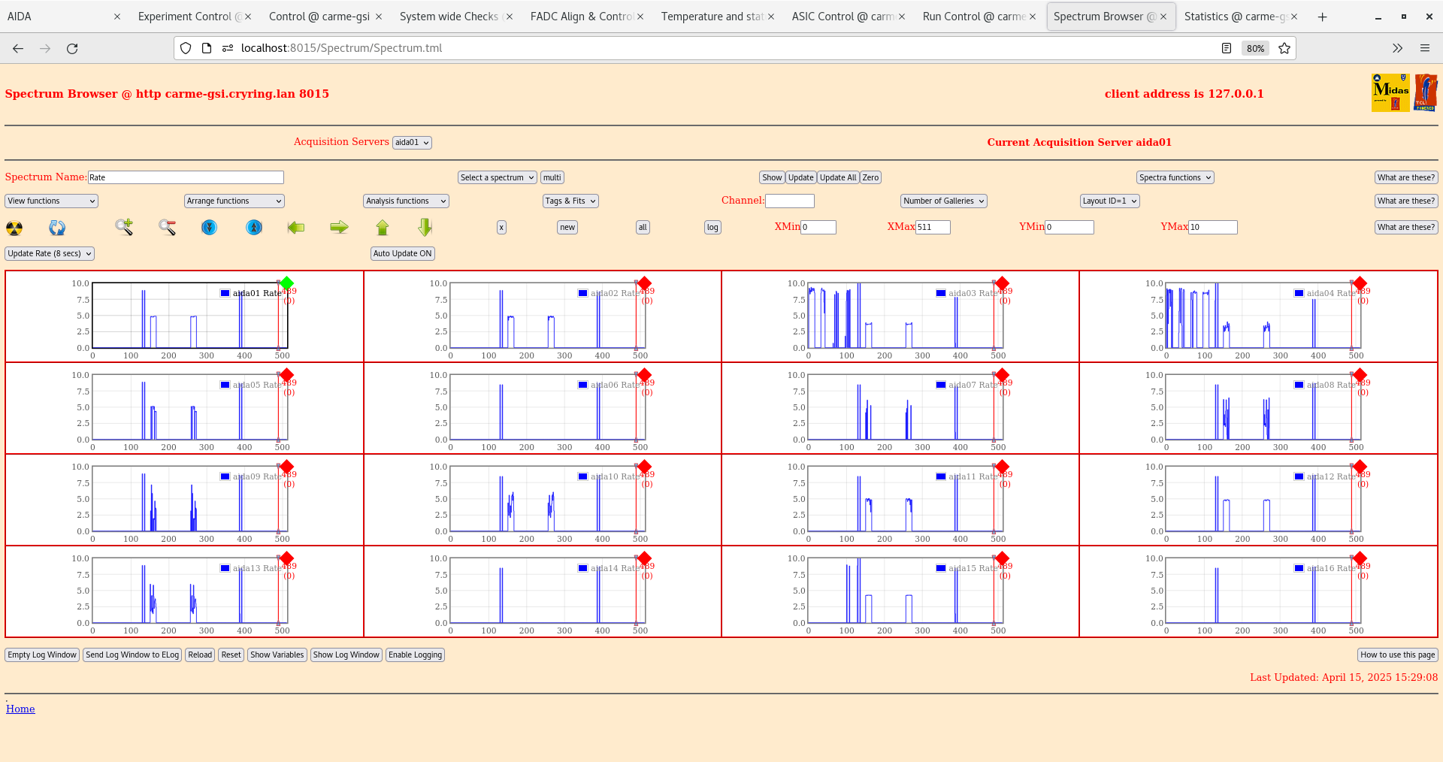Open the Number of Galleries dropdown
Image resolution: width=1443 pixels, height=762 pixels.
coord(943,201)
